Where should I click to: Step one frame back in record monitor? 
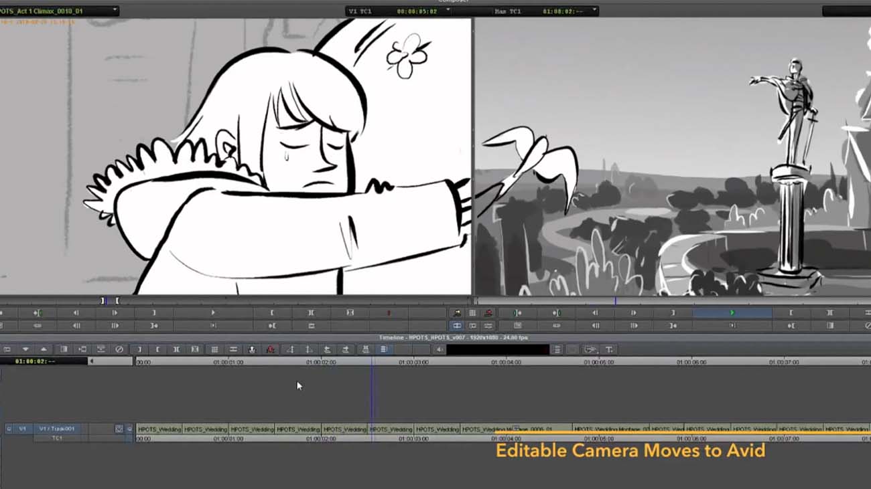tap(594, 312)
